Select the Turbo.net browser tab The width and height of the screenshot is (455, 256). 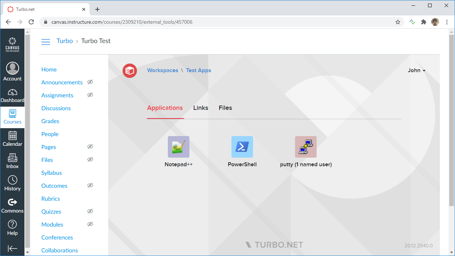[x=47, y=9]
